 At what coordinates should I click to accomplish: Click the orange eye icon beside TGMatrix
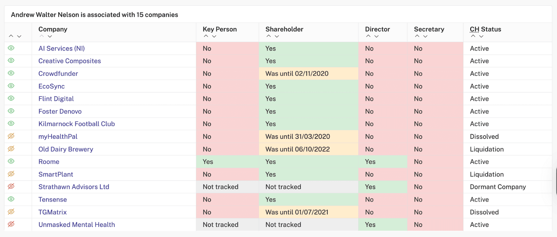pyautogui.click(x=11, y=212)
